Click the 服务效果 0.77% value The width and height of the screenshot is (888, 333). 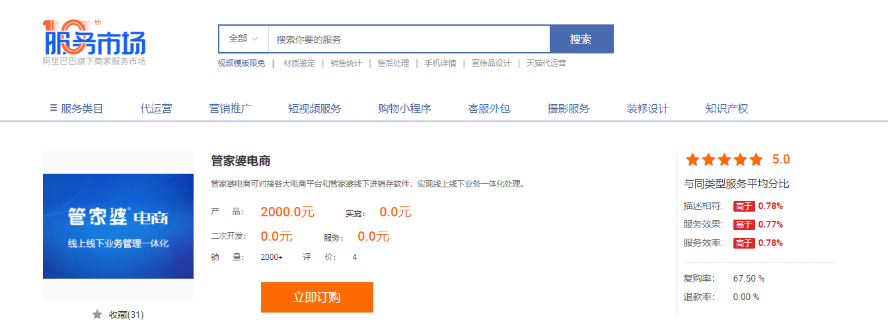(x=770, y=224)
